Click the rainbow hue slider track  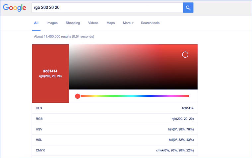point(135,96)
